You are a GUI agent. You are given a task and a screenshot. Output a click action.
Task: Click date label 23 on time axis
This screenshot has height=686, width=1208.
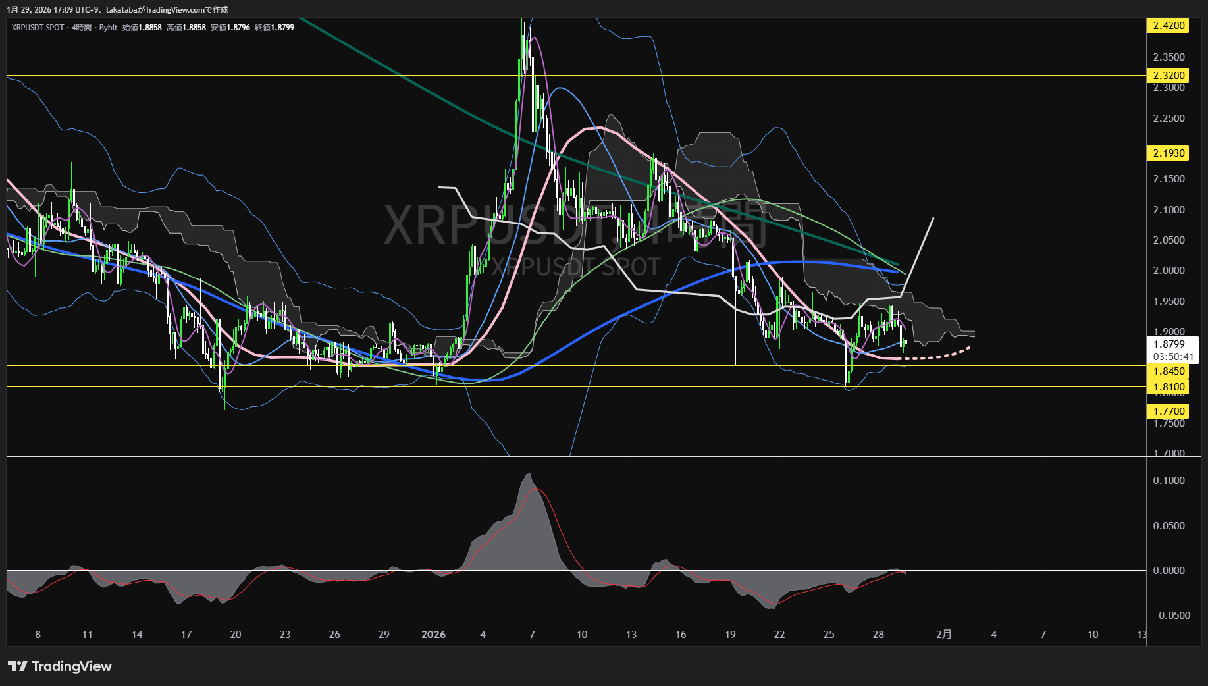pyautogui.click(x=285, y=635)
